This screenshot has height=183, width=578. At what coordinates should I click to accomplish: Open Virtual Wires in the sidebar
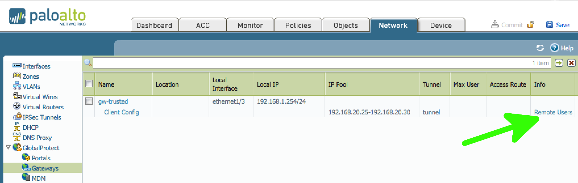tap(40, 97)
